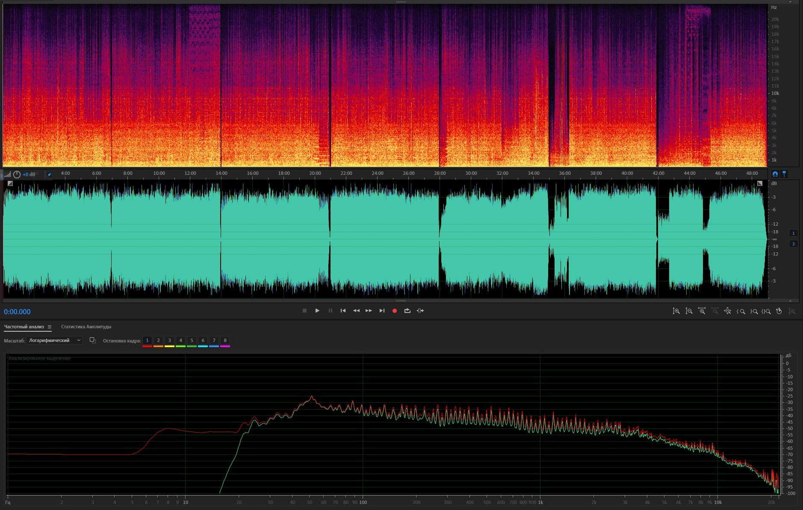
Task: Toggle channel 1 enable button
Action: point(793,233)
